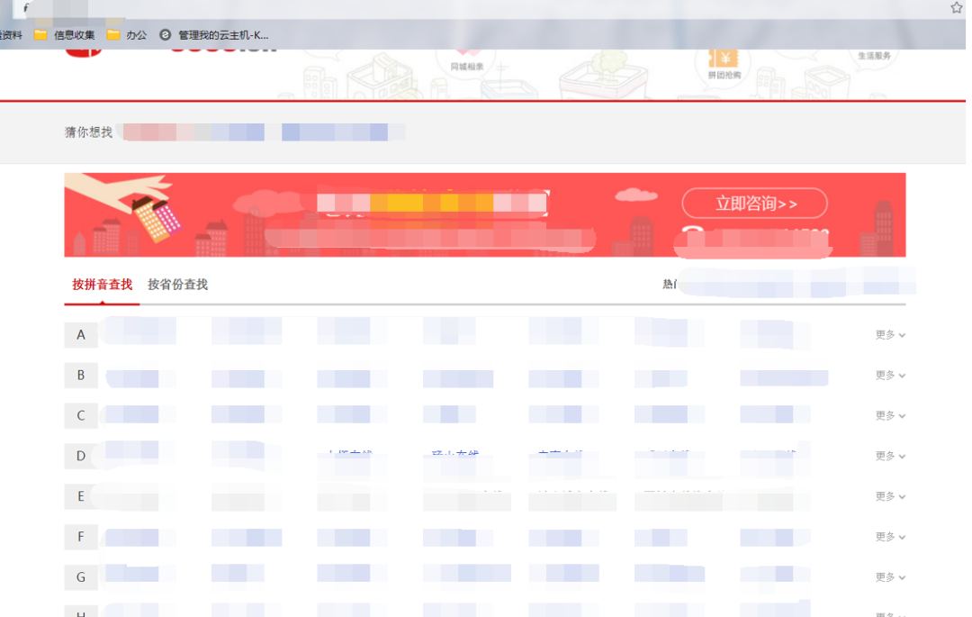
Task: Select the letter G index box
Action: click(81, 576)
